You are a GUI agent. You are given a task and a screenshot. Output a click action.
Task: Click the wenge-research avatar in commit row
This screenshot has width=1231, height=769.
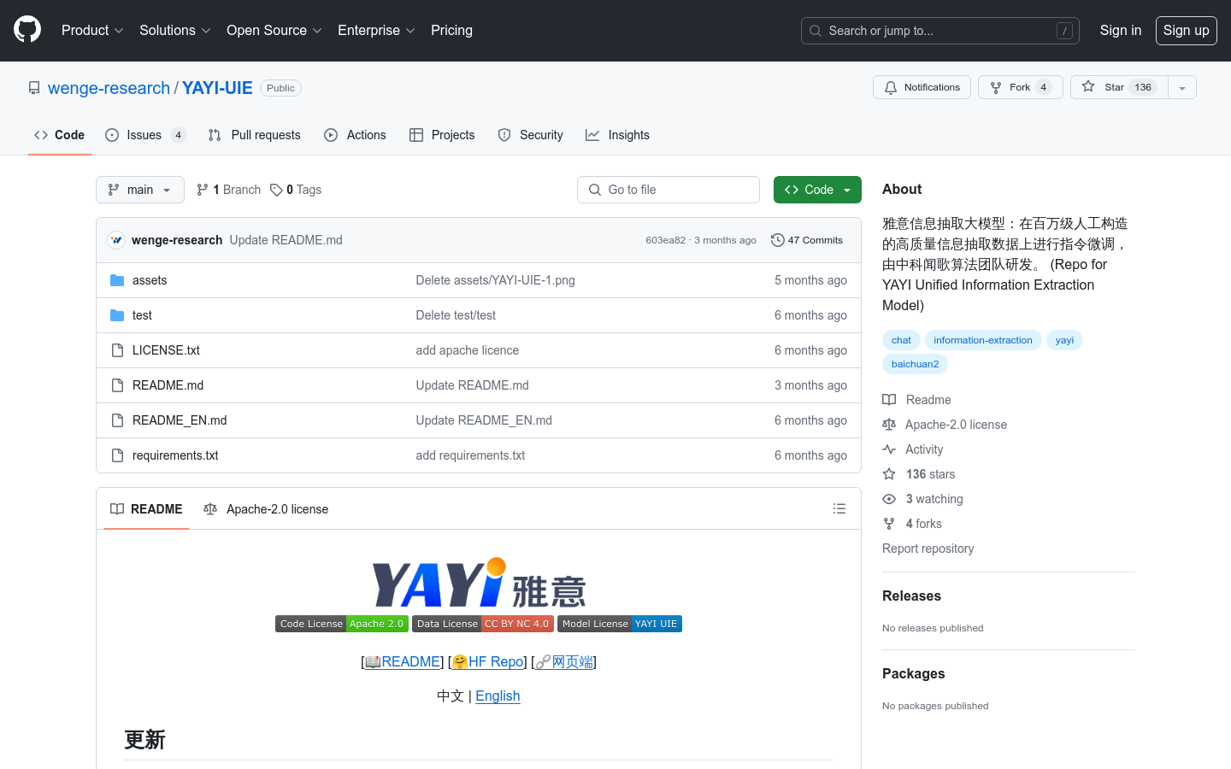point(116,240)
